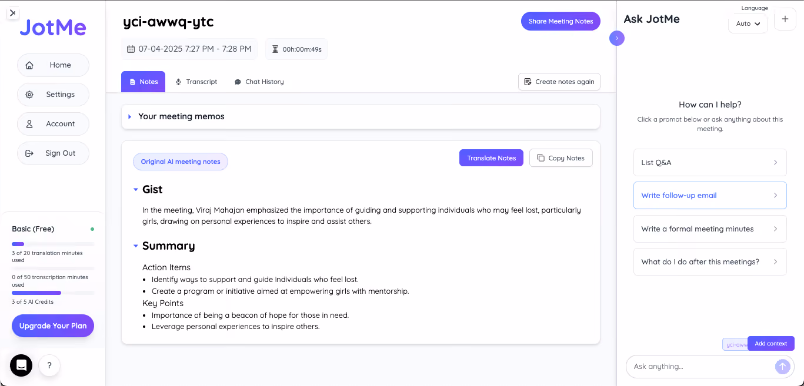Open the Language Auto dropdown
The image size is (804, 386).
tap(748, 24)
